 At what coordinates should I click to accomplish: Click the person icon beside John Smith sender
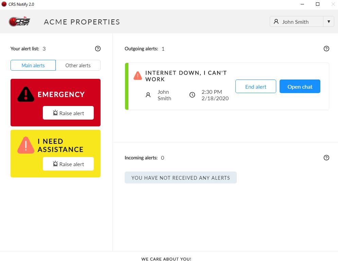[x=148, y=95]
